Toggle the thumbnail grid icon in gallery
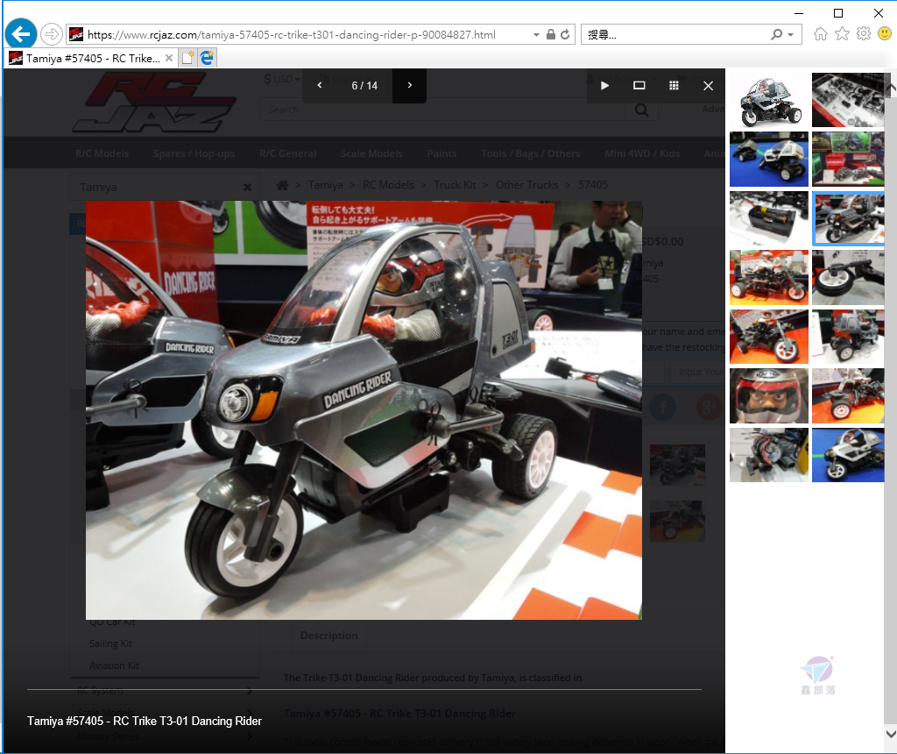 coord(674,85)
